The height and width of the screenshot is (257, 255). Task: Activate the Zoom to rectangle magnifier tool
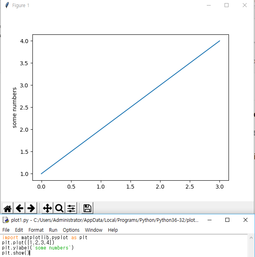59,208
